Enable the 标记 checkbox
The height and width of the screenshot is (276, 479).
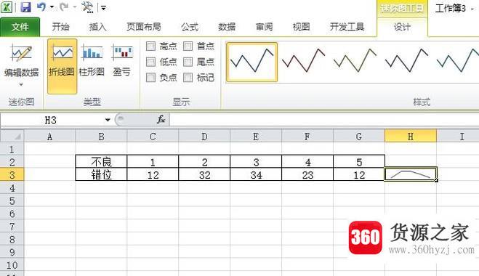(188, 78)
